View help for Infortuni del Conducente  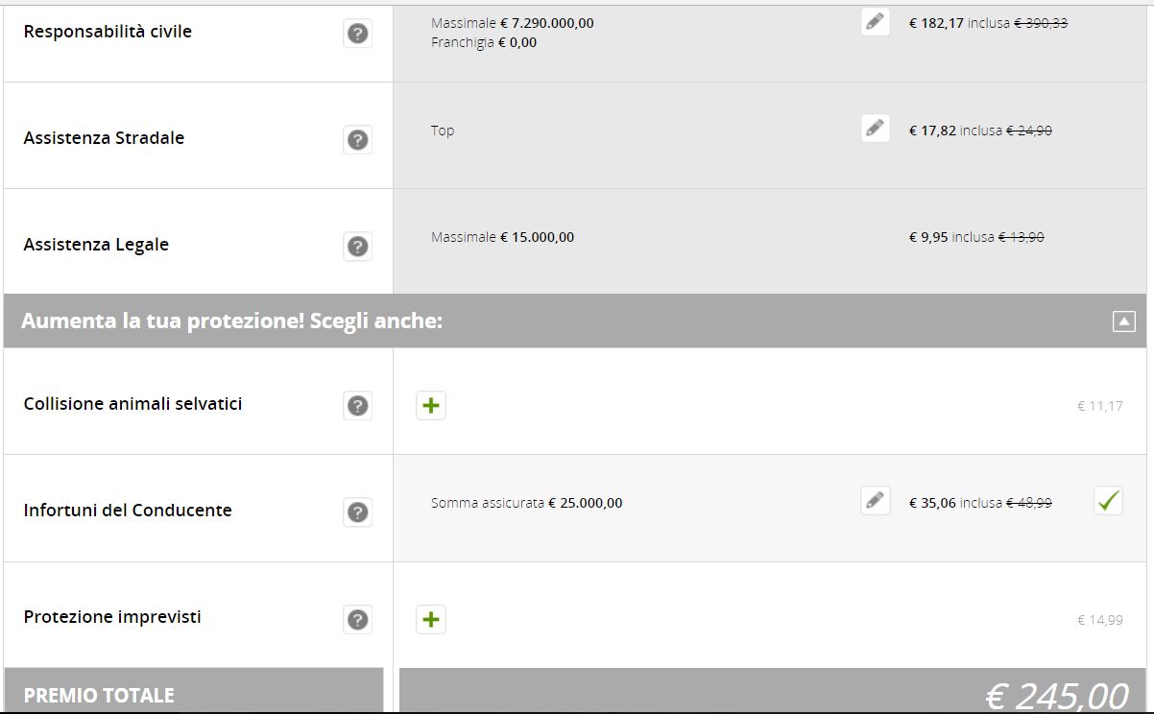pos(357,512)
